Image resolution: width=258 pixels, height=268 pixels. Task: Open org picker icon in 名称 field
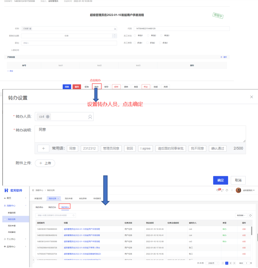(x=115, y=29)
